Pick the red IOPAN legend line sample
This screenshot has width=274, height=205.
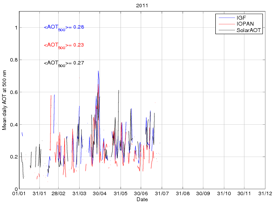226,24
